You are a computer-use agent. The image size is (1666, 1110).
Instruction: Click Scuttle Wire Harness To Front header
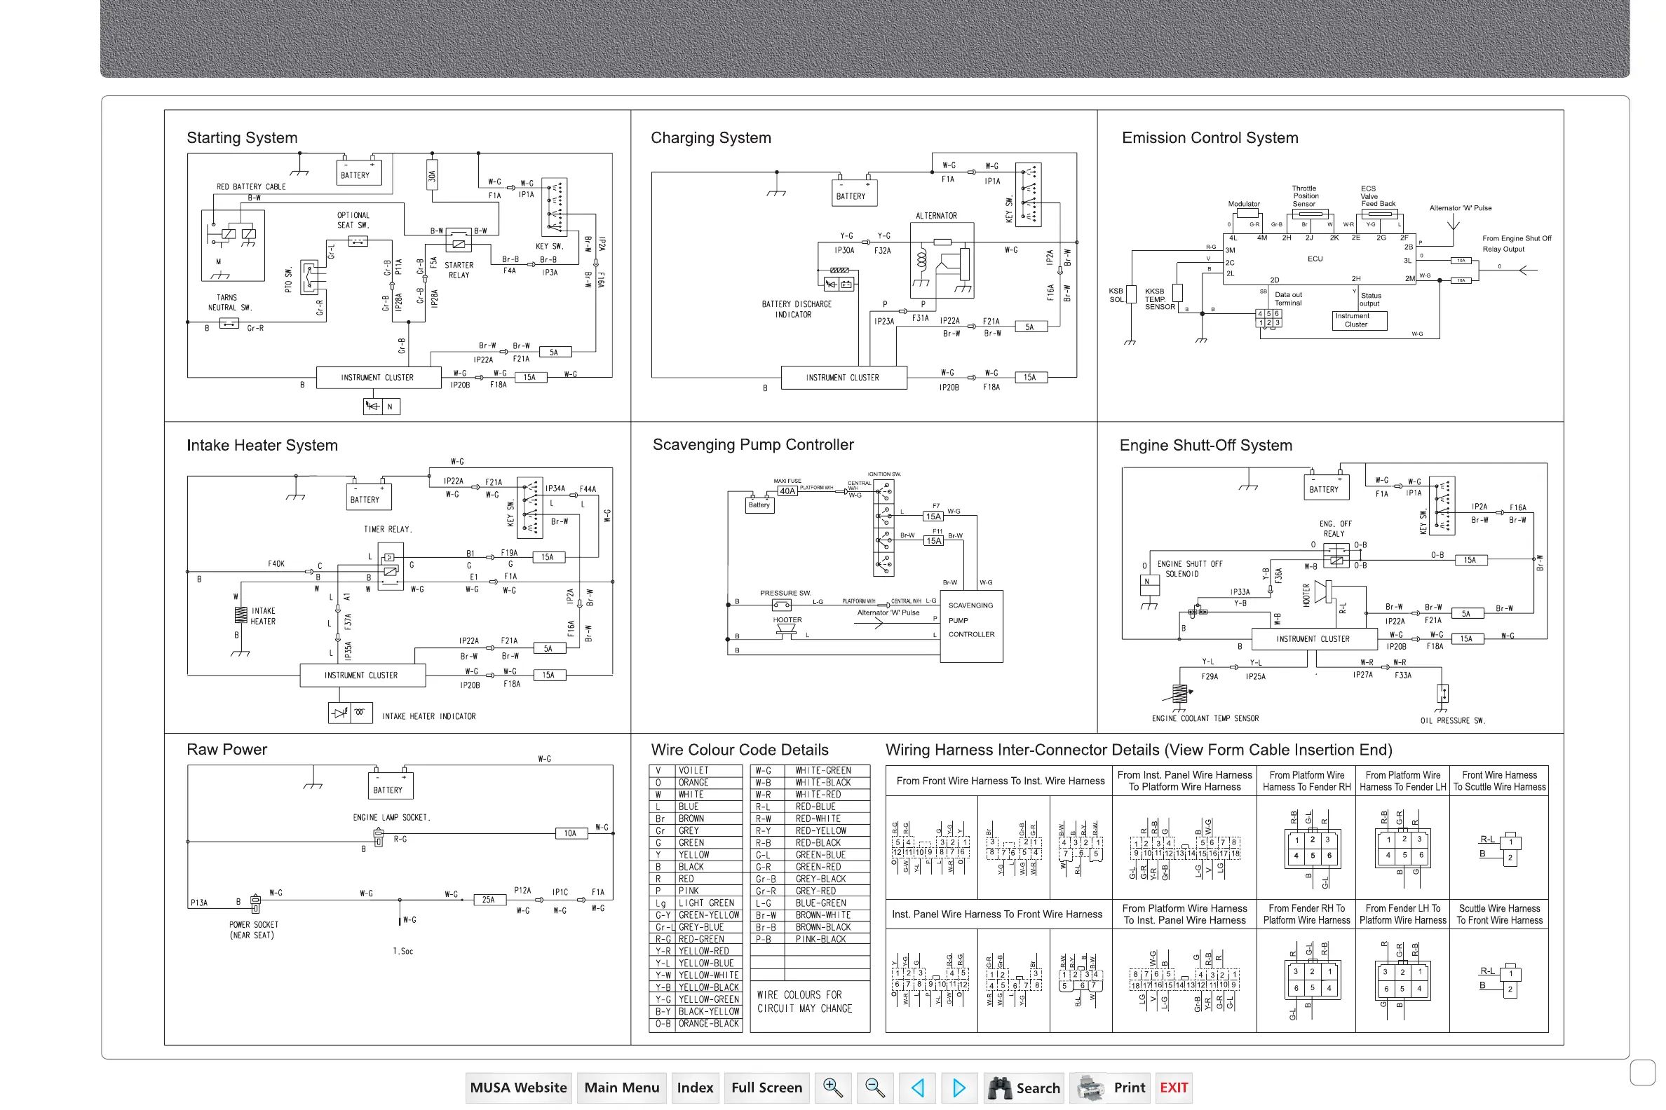coord(1499,914)
